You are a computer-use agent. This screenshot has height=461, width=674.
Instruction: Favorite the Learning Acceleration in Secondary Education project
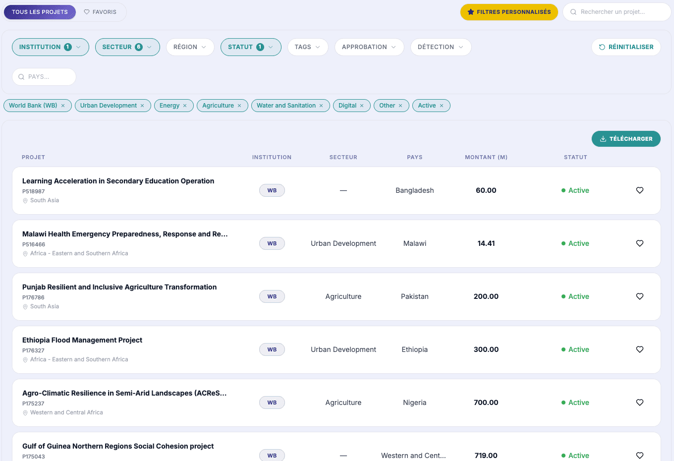[x=640, y=190]
